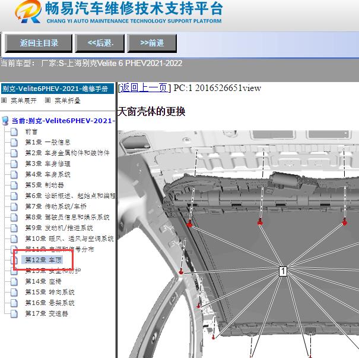This screenshot has height=358, width=359.
Task: Click the page icon next to 第3章
Action: [x=14, y=164]
